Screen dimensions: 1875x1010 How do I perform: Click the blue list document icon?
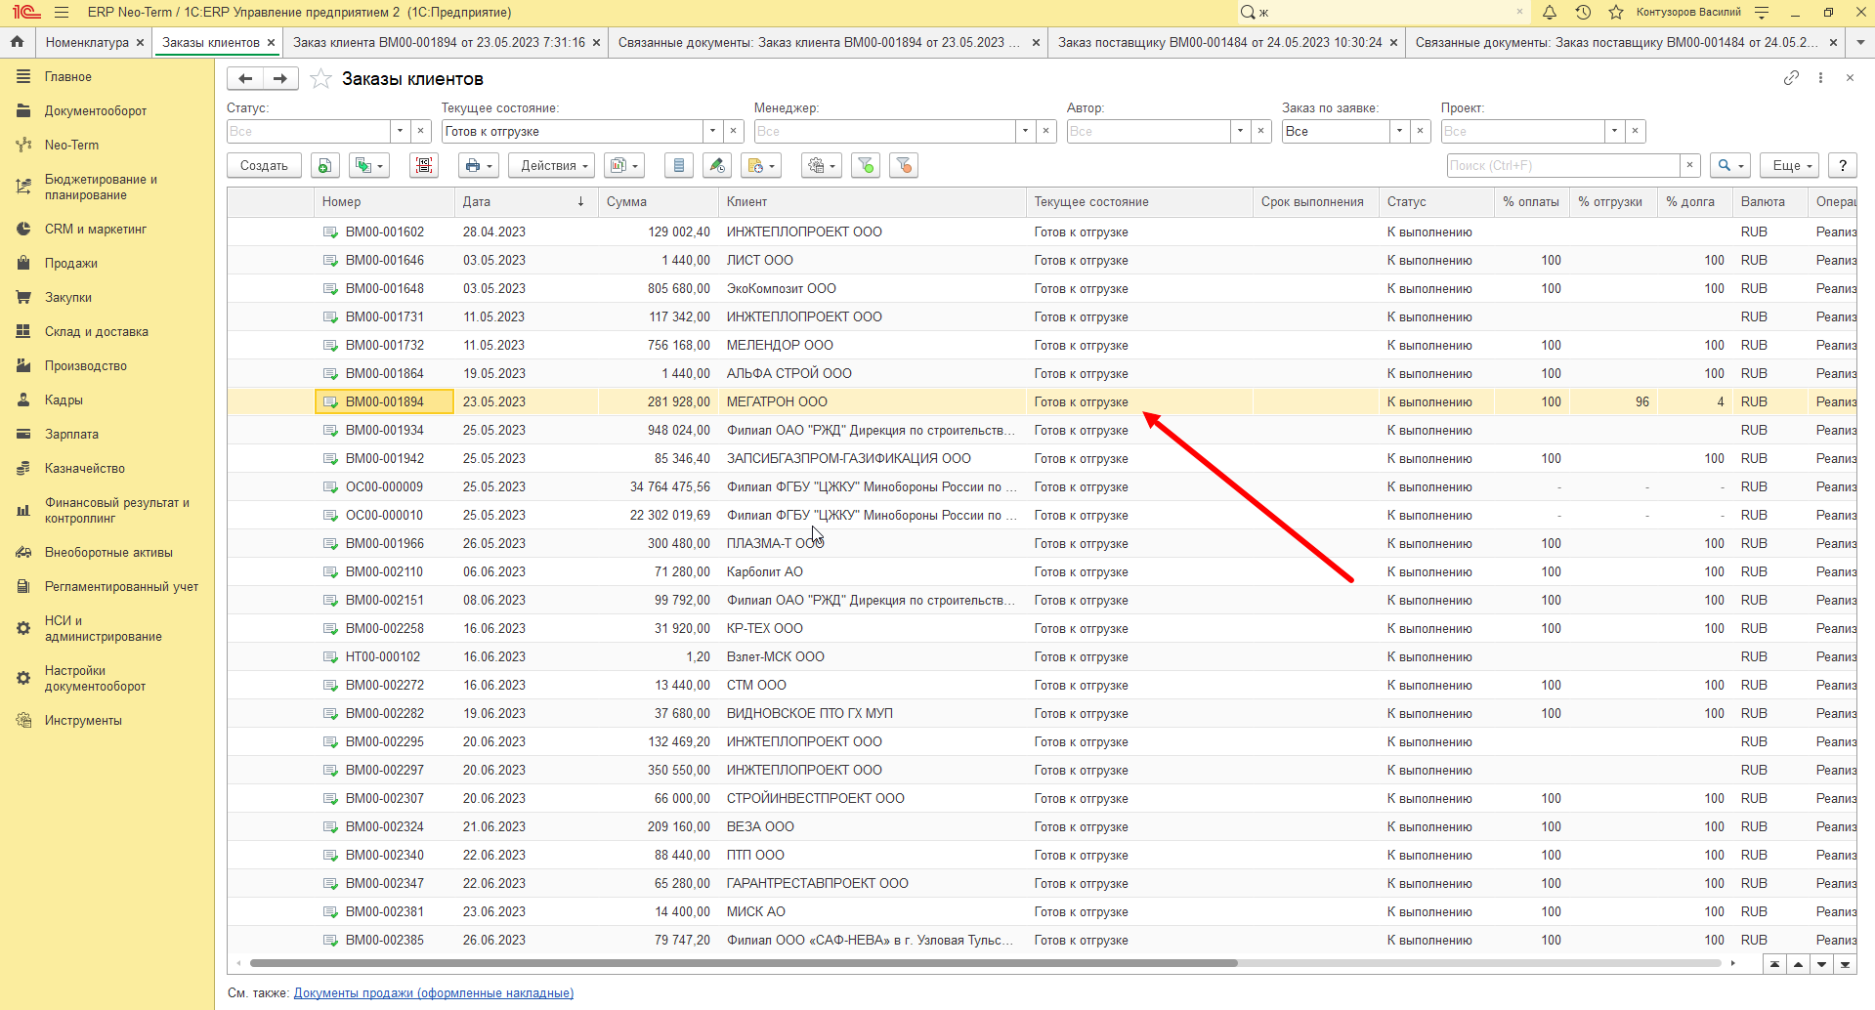[679, 166]
